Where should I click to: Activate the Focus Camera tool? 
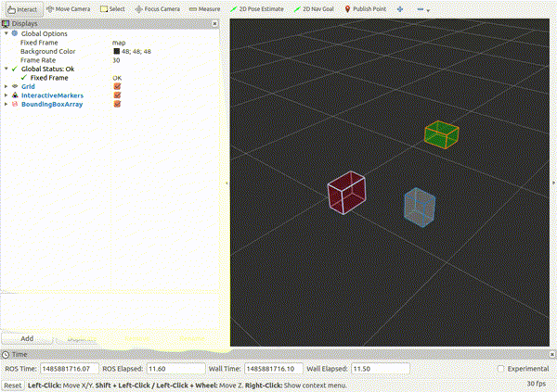[x=158, y=9]
